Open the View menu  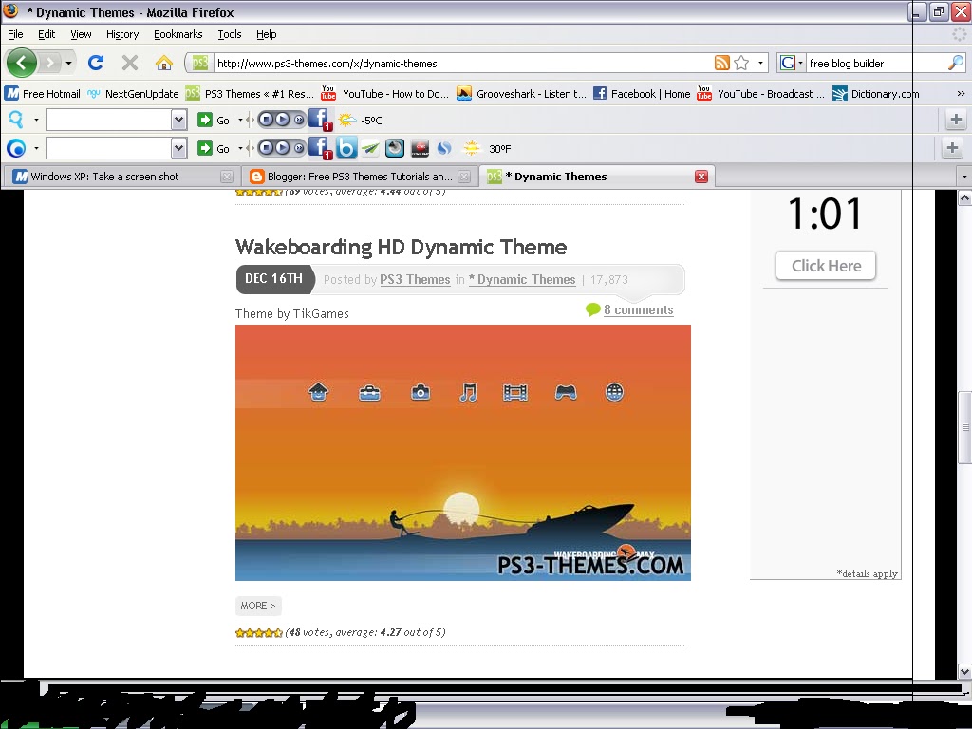(81, 34)
